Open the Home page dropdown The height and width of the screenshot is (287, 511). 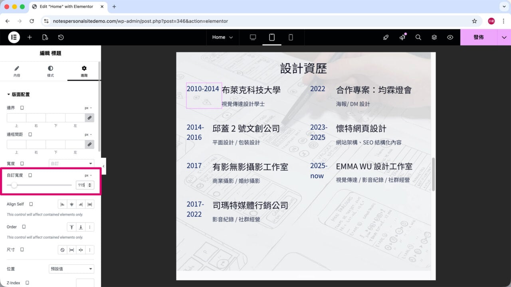(222, 37)
